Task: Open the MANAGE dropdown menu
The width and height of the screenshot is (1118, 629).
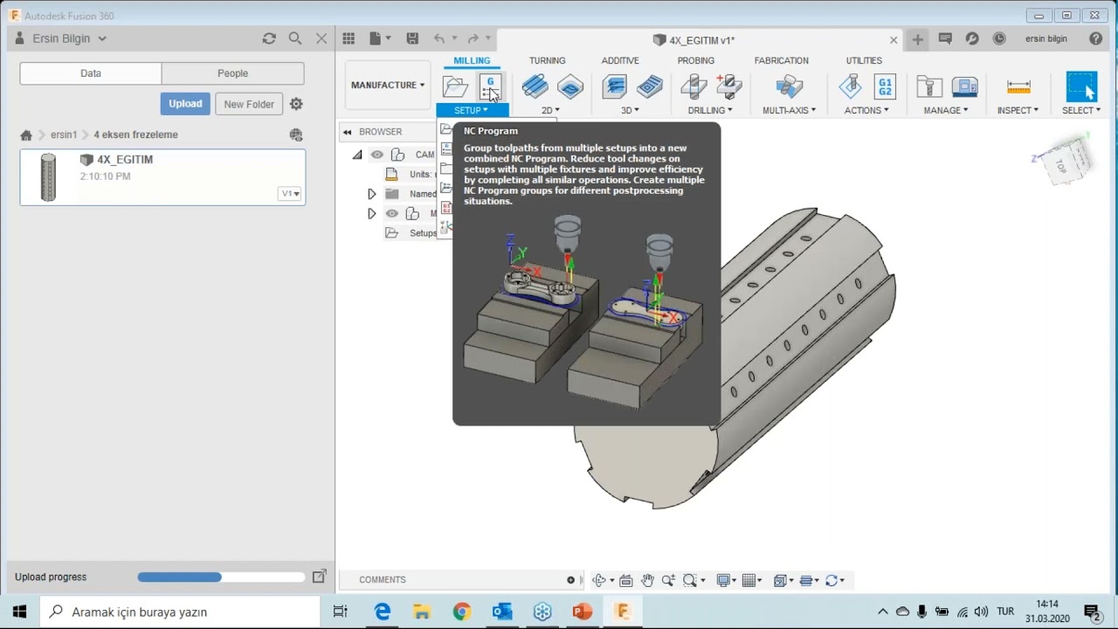Action: click(x=947, y=110)
